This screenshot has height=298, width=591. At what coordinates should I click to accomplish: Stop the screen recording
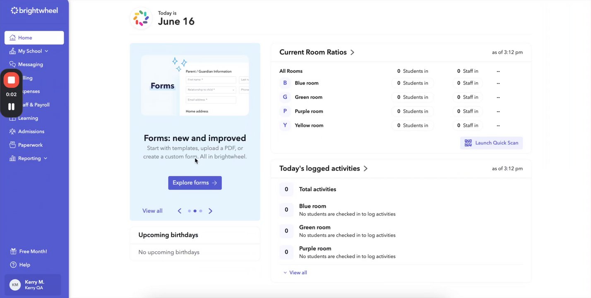tap(12, 80)
